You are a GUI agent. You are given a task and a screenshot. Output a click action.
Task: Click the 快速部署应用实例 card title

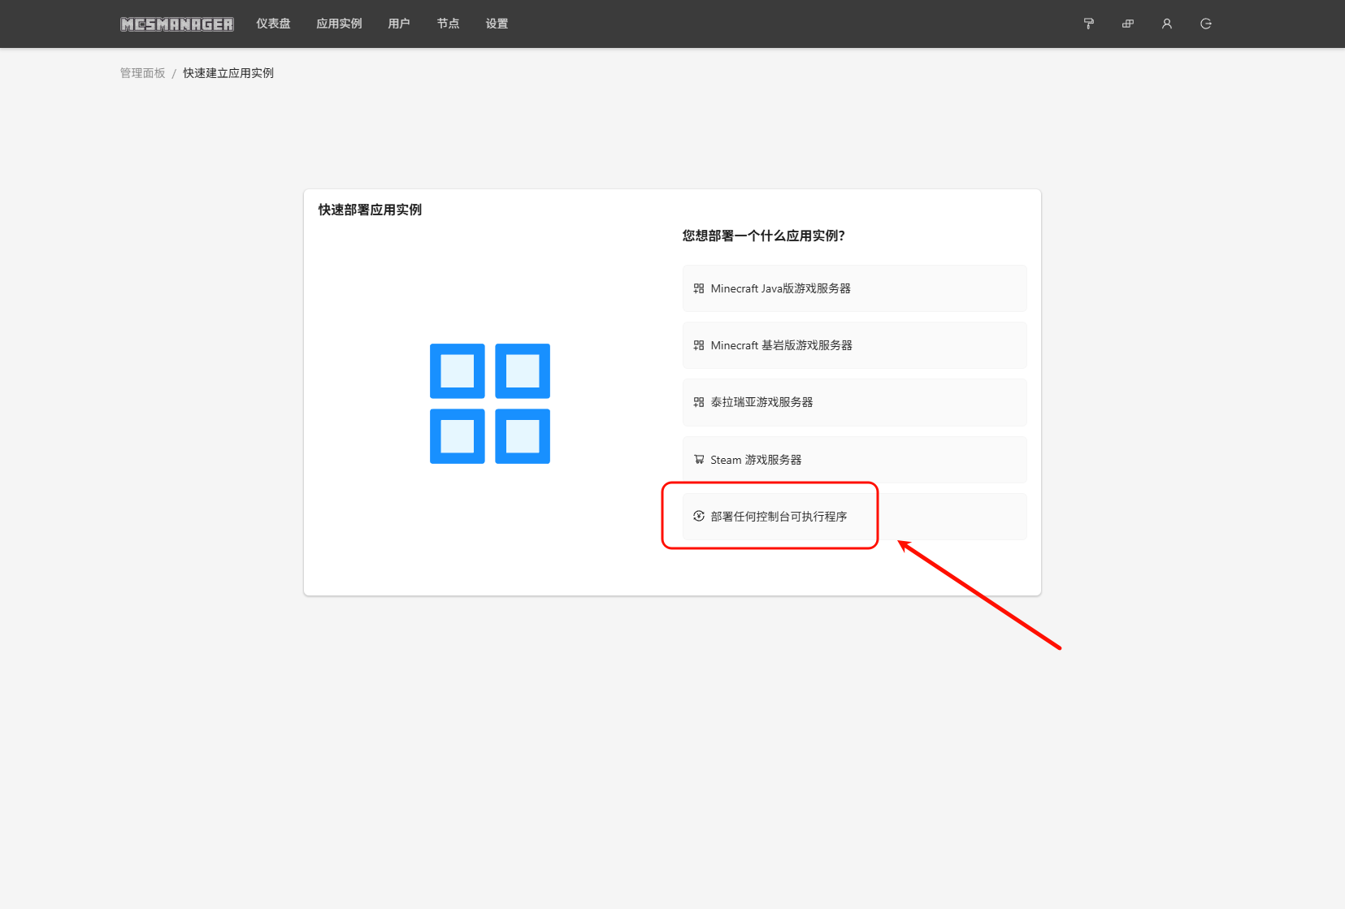coord(370,210)
